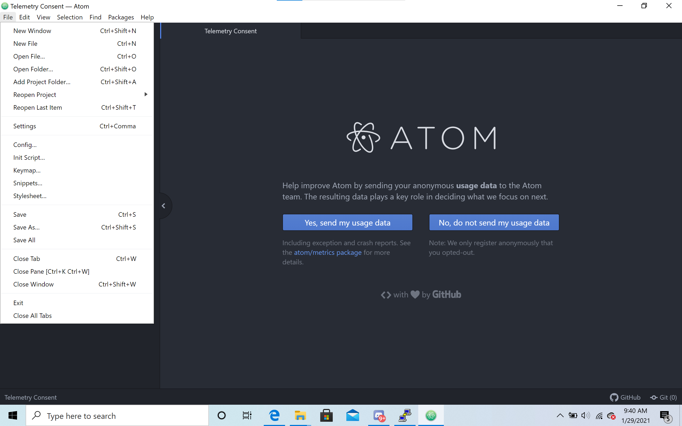This screenshot has width=682, height=426.
Task: Choose Close All Tabs entry
Action: pyautogui.click(x=77, y=316)
